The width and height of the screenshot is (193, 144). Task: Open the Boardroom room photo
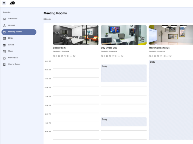[x=76, y=35]
